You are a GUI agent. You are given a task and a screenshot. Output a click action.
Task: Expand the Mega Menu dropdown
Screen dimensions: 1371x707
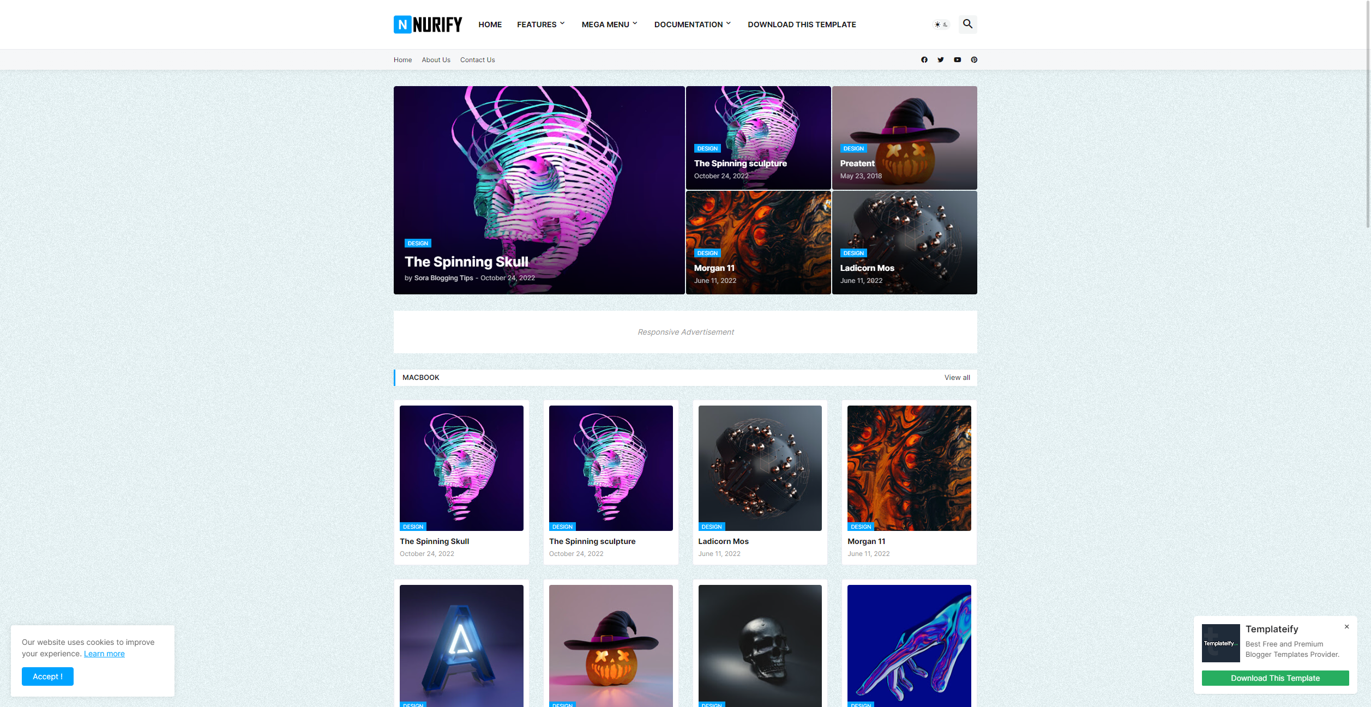(609, 25)
